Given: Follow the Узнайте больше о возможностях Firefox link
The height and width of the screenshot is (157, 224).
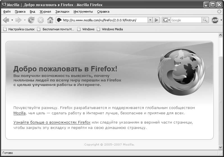Looking at the screenshot, I should pyautogui.click(x=52, y=122).
